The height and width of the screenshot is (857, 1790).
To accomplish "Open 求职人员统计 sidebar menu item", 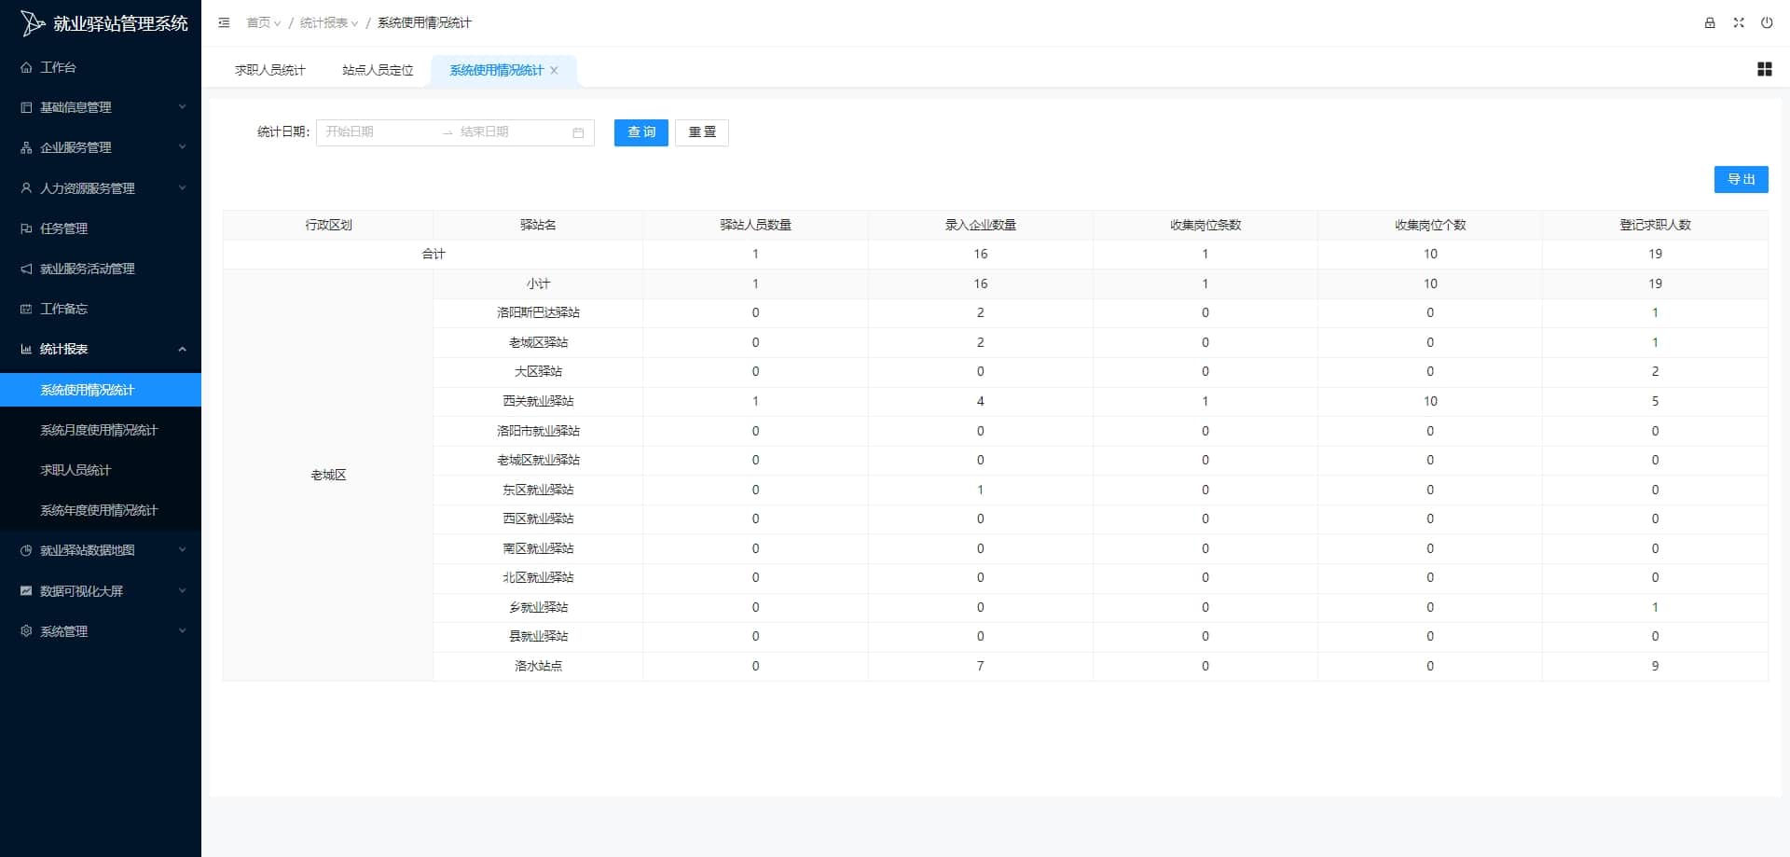I will click(101, 470).
